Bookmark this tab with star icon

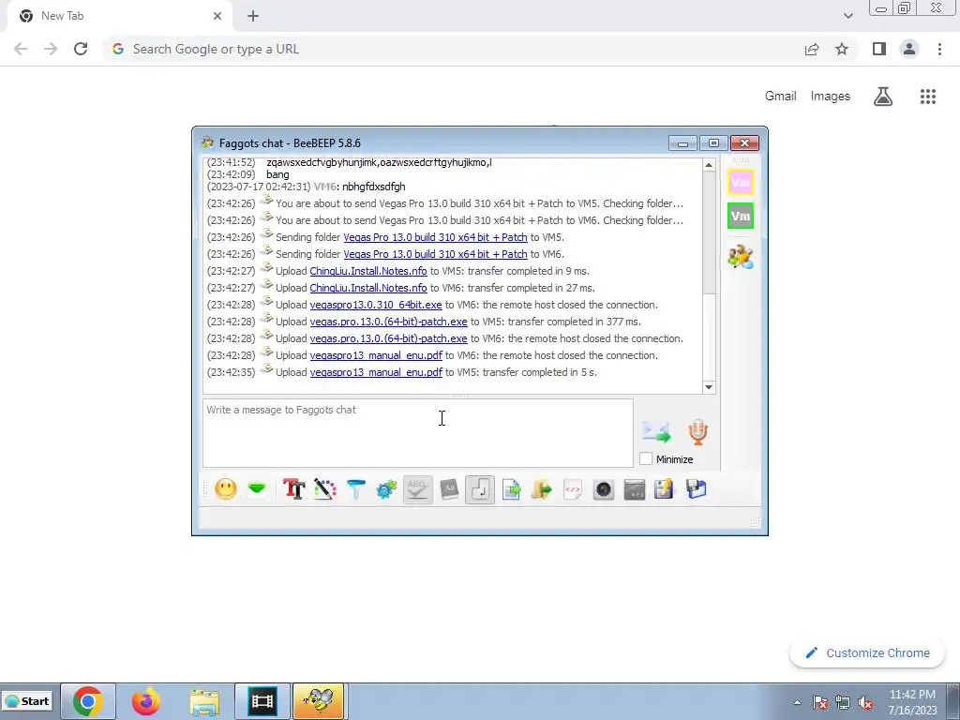842,49
